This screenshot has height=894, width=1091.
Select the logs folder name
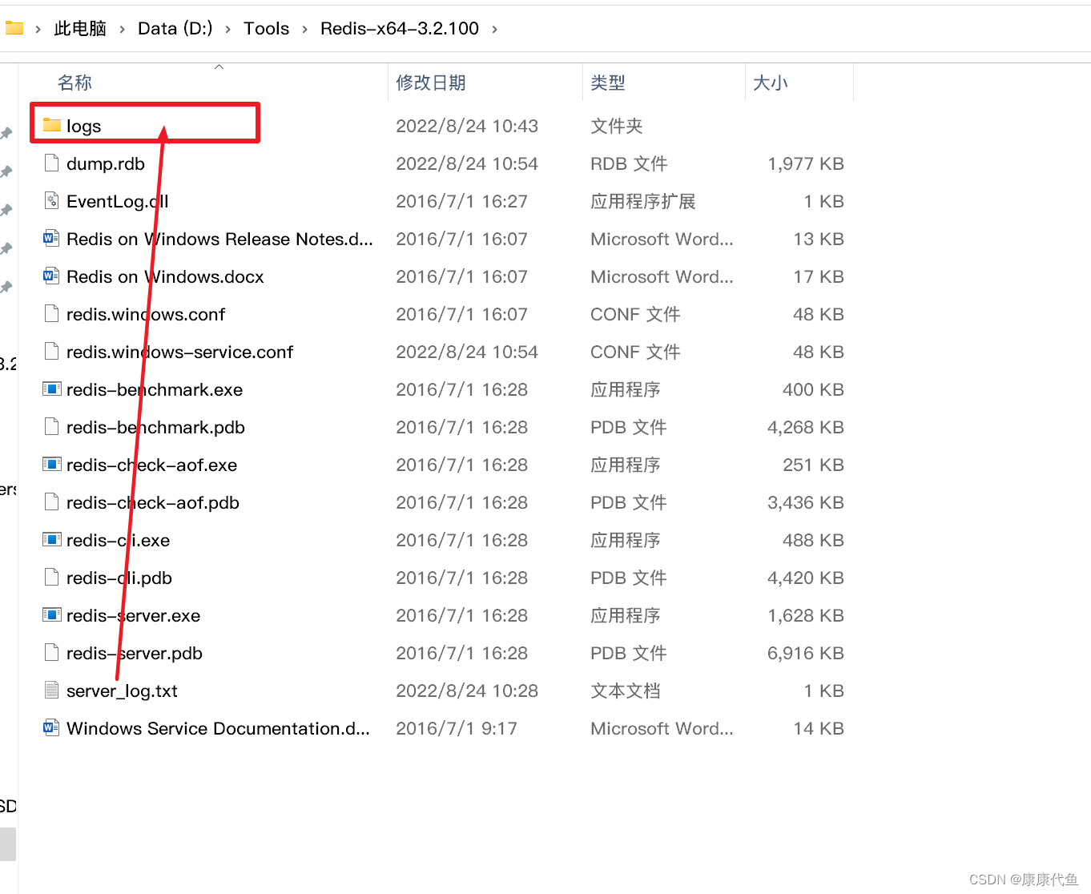[x=84, y=126]
